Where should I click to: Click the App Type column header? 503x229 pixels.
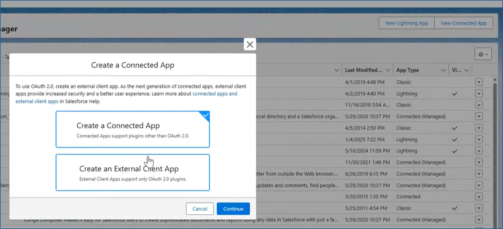[x=407, y=70]
